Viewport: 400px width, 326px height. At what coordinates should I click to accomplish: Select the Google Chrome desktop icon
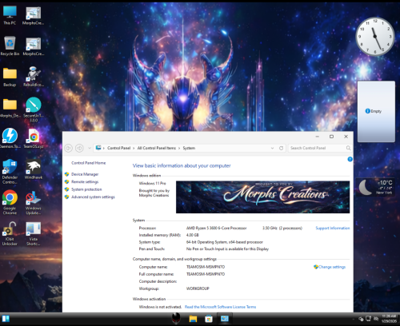click(10, 202)
